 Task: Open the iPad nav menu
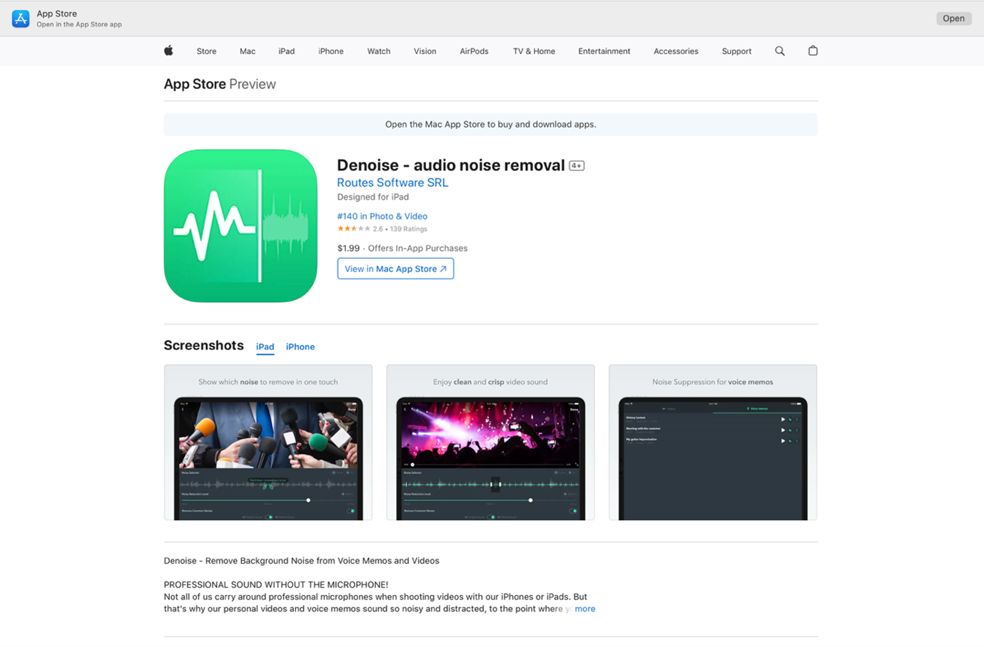tap(286, 51)
